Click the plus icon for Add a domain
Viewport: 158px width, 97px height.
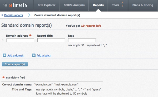4,55
